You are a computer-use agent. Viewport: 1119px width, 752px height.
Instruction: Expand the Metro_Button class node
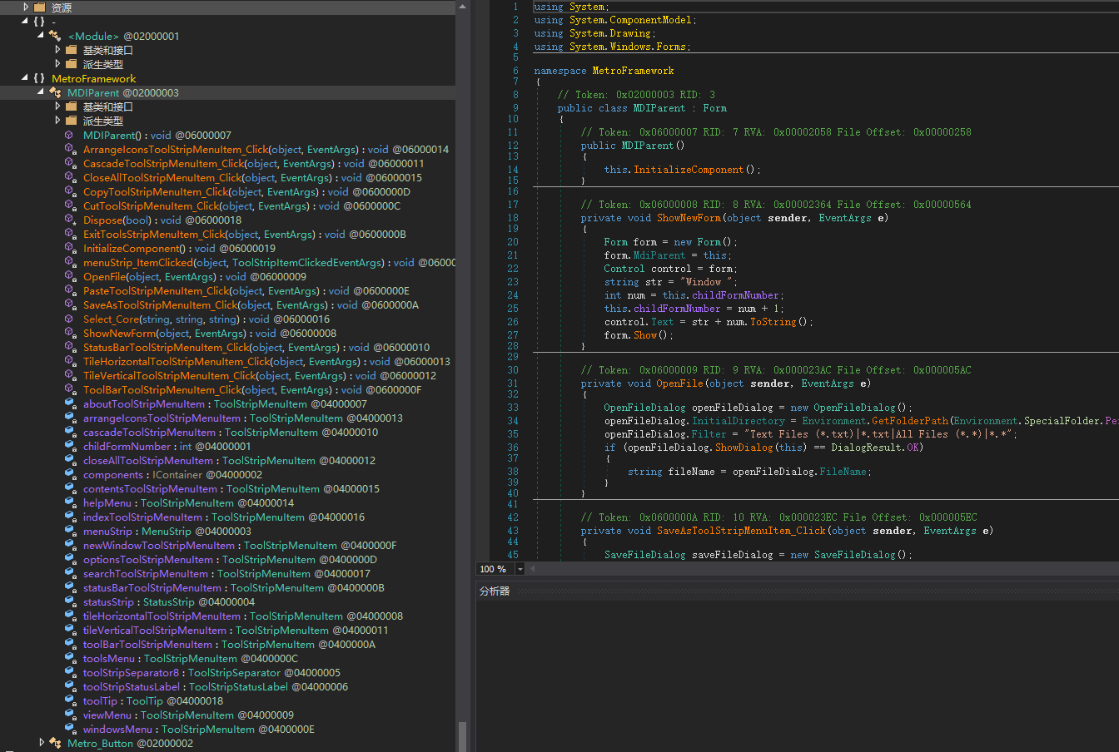tap(41, 743)
